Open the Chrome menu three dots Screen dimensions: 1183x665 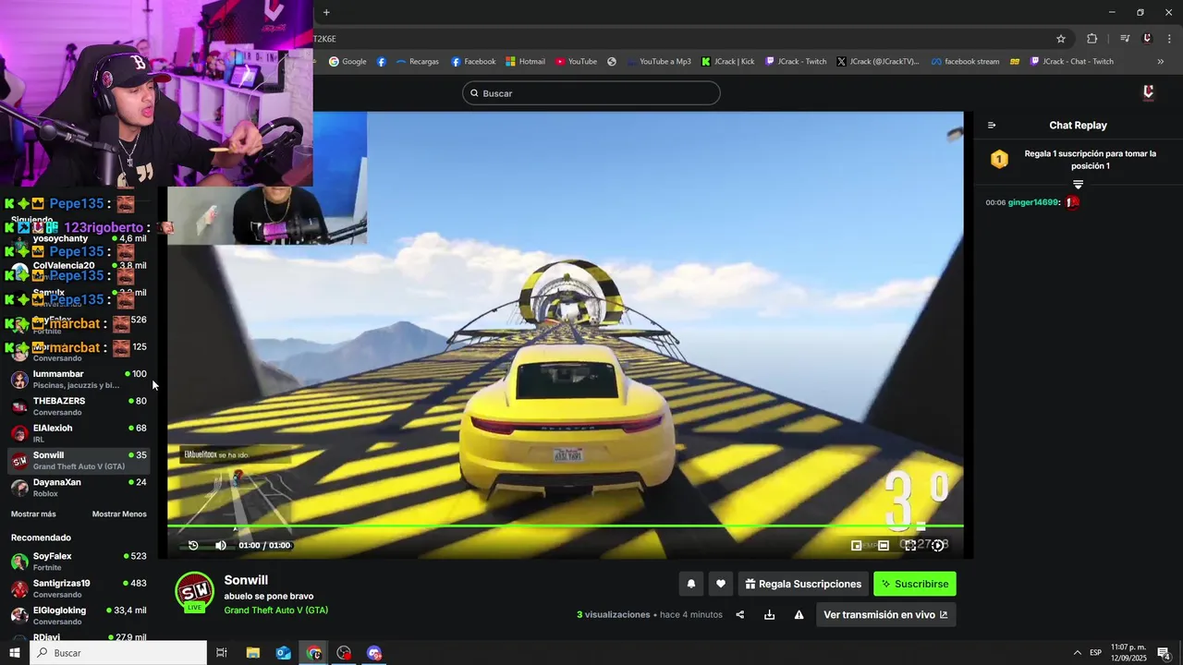(x=1168, y=39)
